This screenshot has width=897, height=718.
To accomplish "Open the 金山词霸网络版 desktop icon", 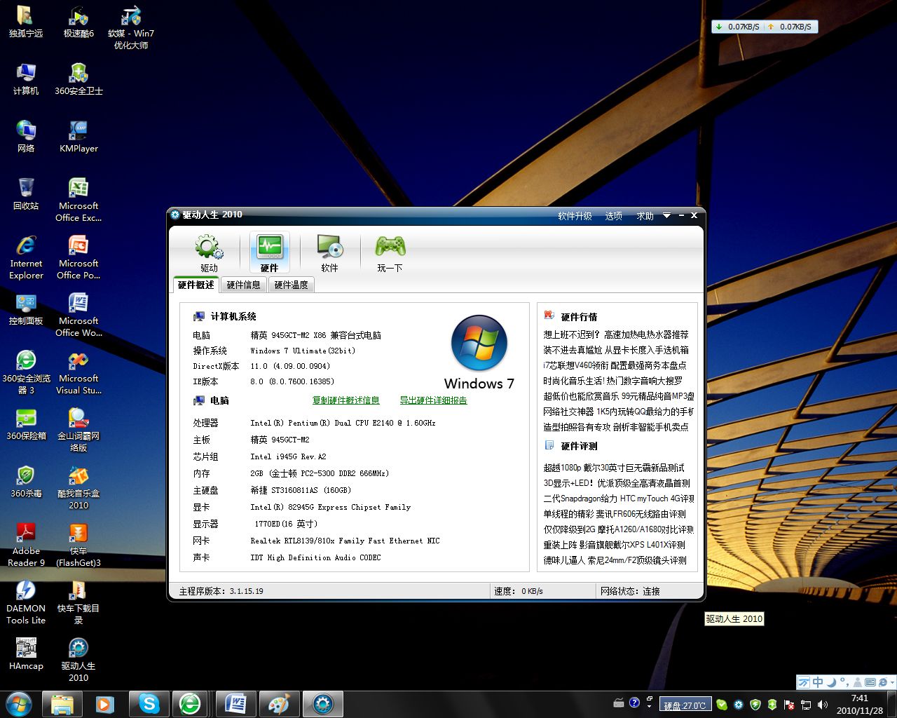I will 78,430.
